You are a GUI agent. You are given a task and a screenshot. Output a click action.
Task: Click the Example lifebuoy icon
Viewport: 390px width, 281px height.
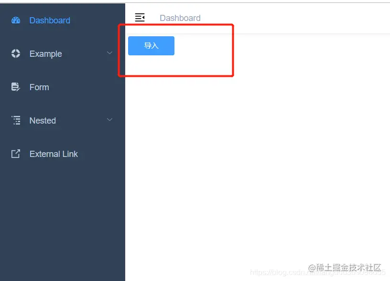point(16,53)
